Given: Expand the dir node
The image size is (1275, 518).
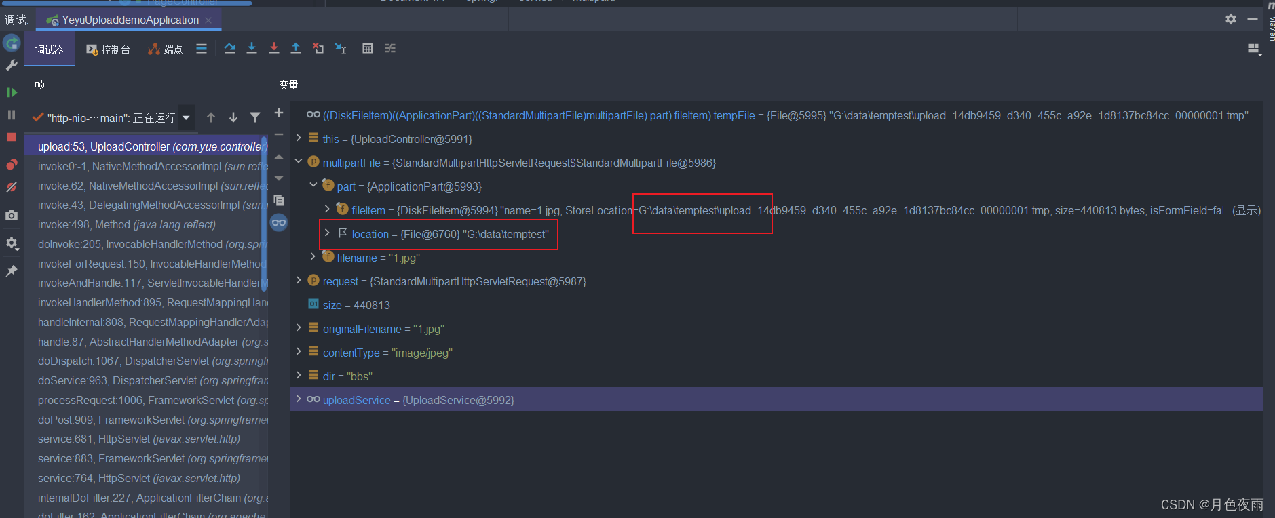Looking at the screenshot, I should point(299,375).
